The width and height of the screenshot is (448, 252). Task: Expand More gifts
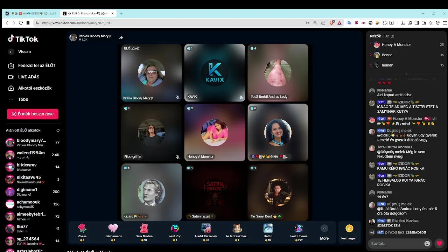point(324,233)
